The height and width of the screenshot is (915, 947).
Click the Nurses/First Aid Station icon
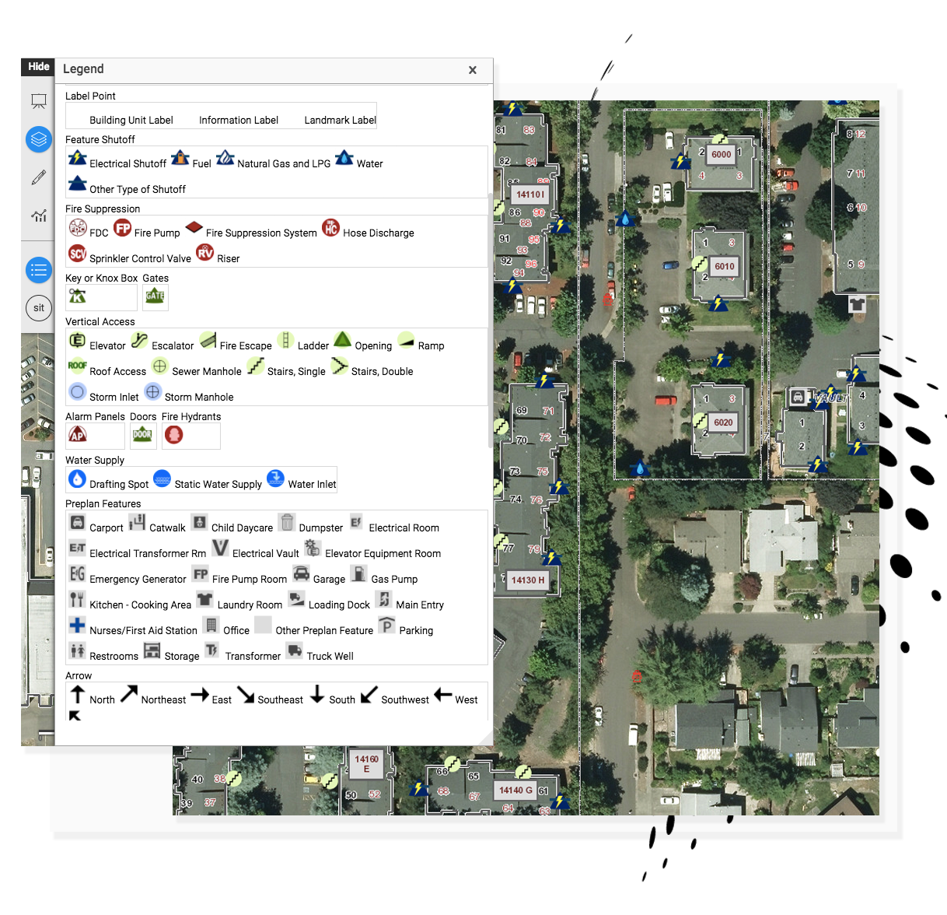pos(78,625)
